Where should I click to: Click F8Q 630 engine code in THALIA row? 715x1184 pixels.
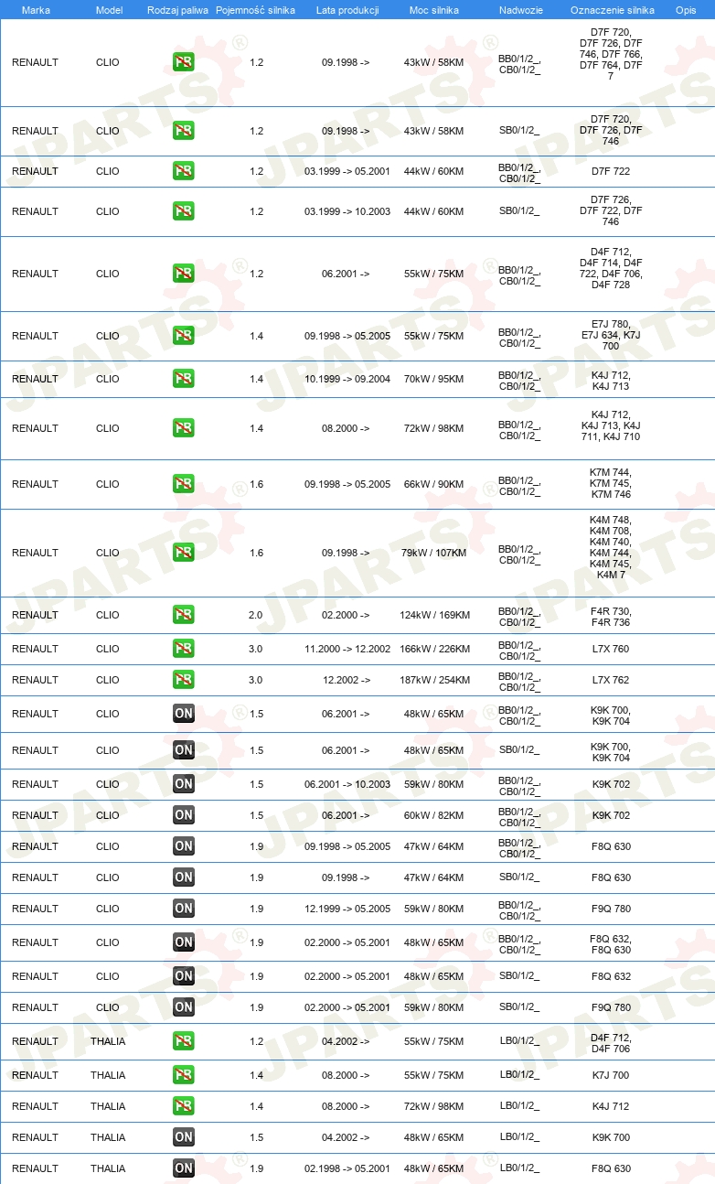(611, 1168)
